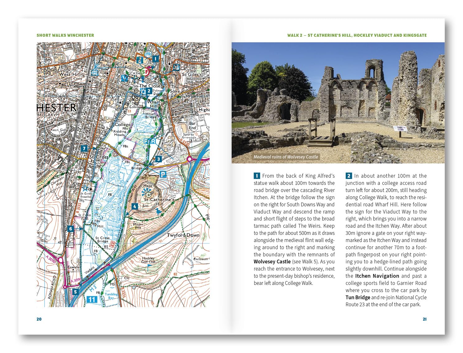Screen dimensions: 463x353
Task: Click waypoint 5 marker near the M3
Action: coord(75,292)
